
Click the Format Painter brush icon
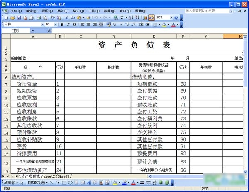click(89, 18)
